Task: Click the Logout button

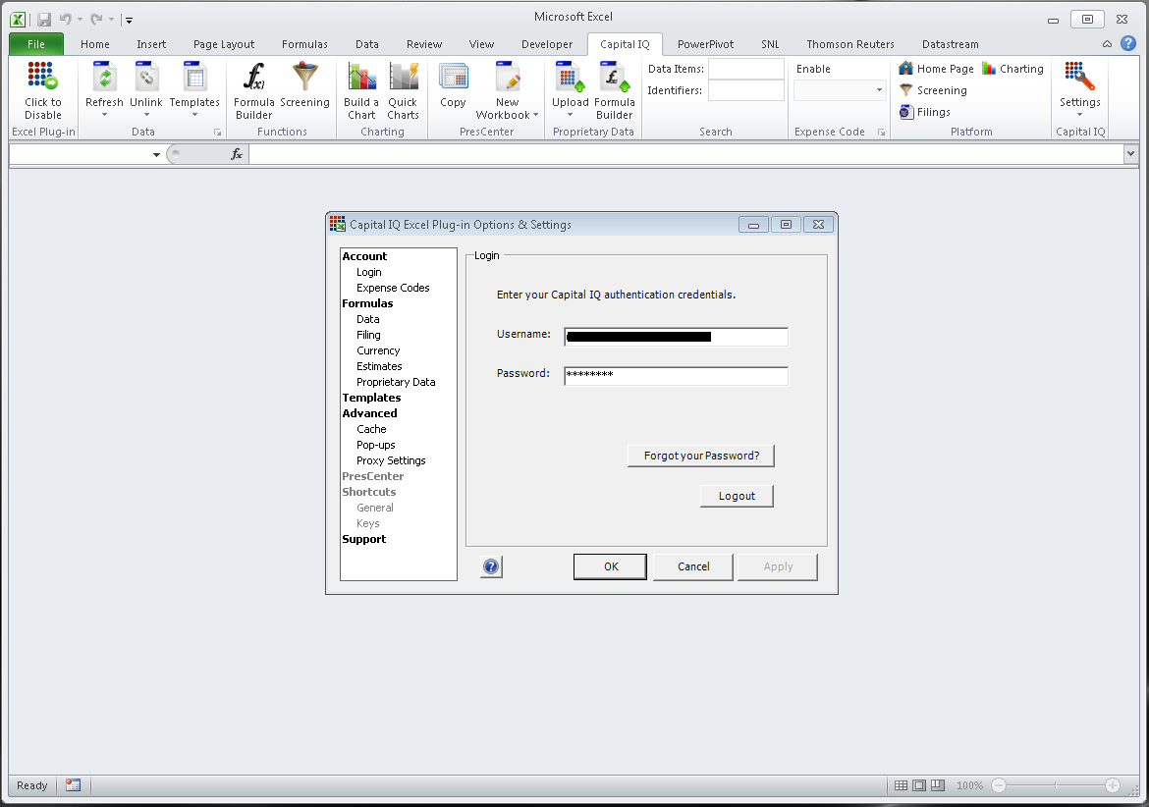Action: [737, 496]
